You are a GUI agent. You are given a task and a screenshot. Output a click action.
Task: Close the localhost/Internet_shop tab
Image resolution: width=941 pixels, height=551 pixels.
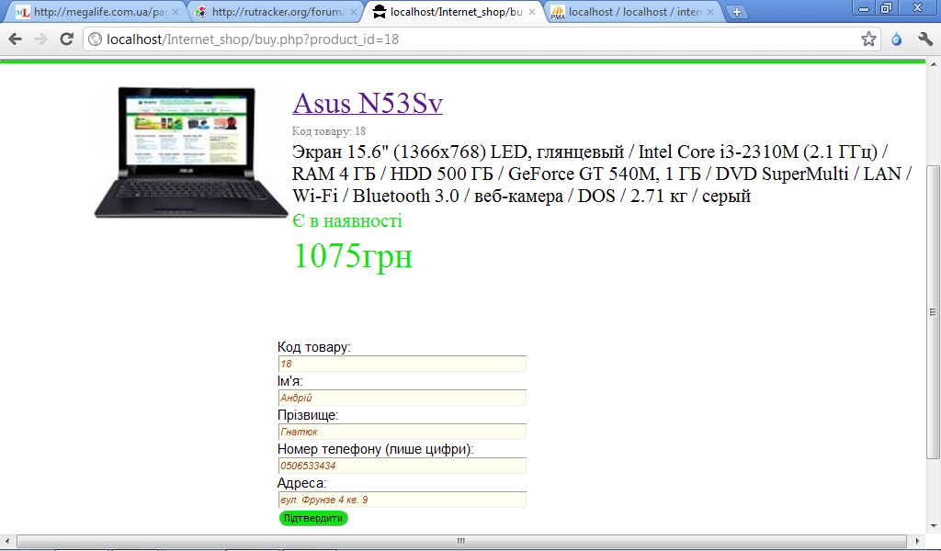point(532,11)
